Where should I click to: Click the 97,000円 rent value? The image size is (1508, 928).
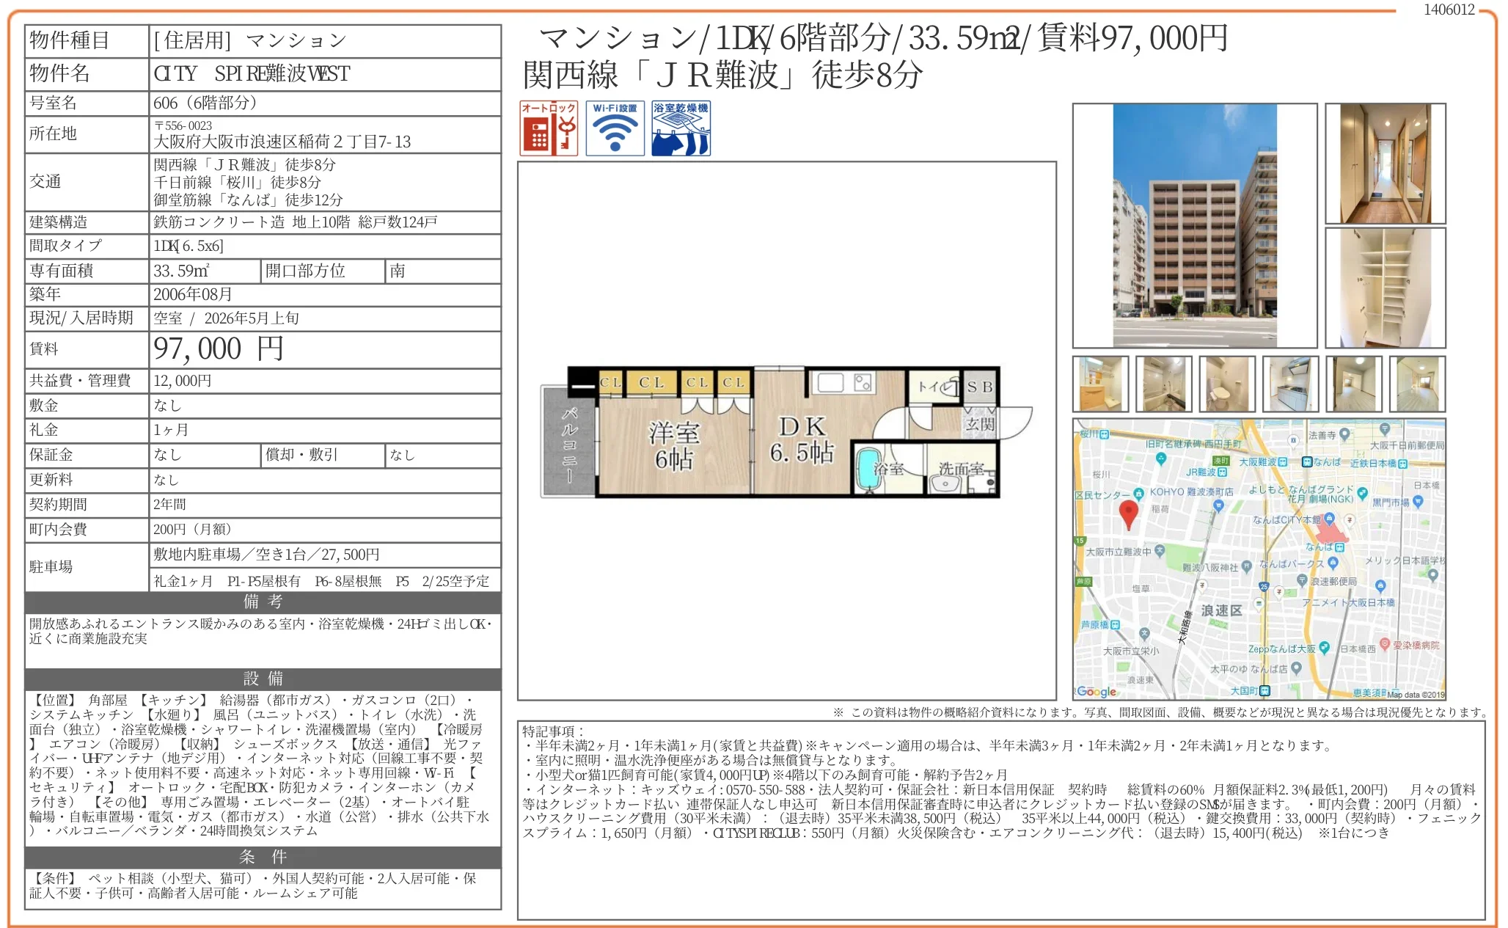pyautogui.click(x=218, y=349)
